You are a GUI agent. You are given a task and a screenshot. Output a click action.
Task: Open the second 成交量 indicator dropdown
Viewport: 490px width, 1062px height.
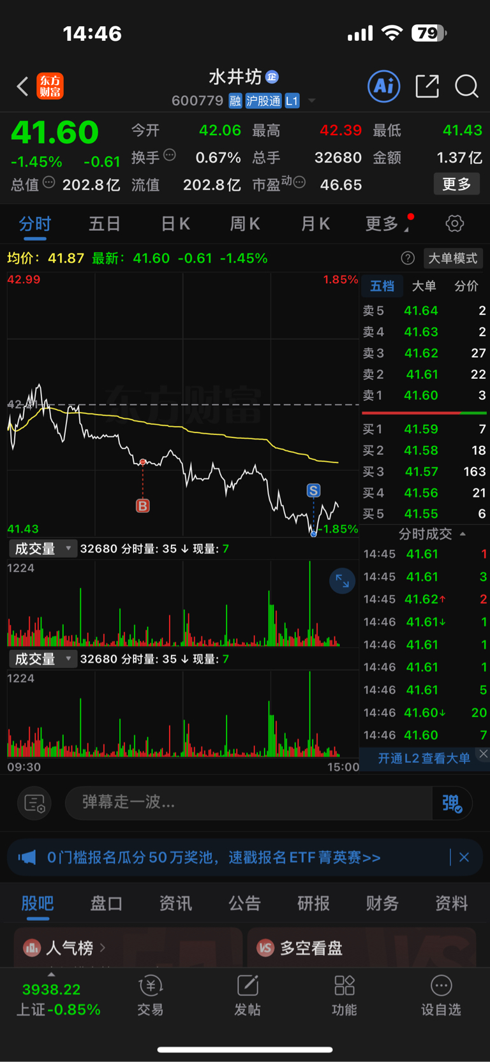click(x=43, y=659)
